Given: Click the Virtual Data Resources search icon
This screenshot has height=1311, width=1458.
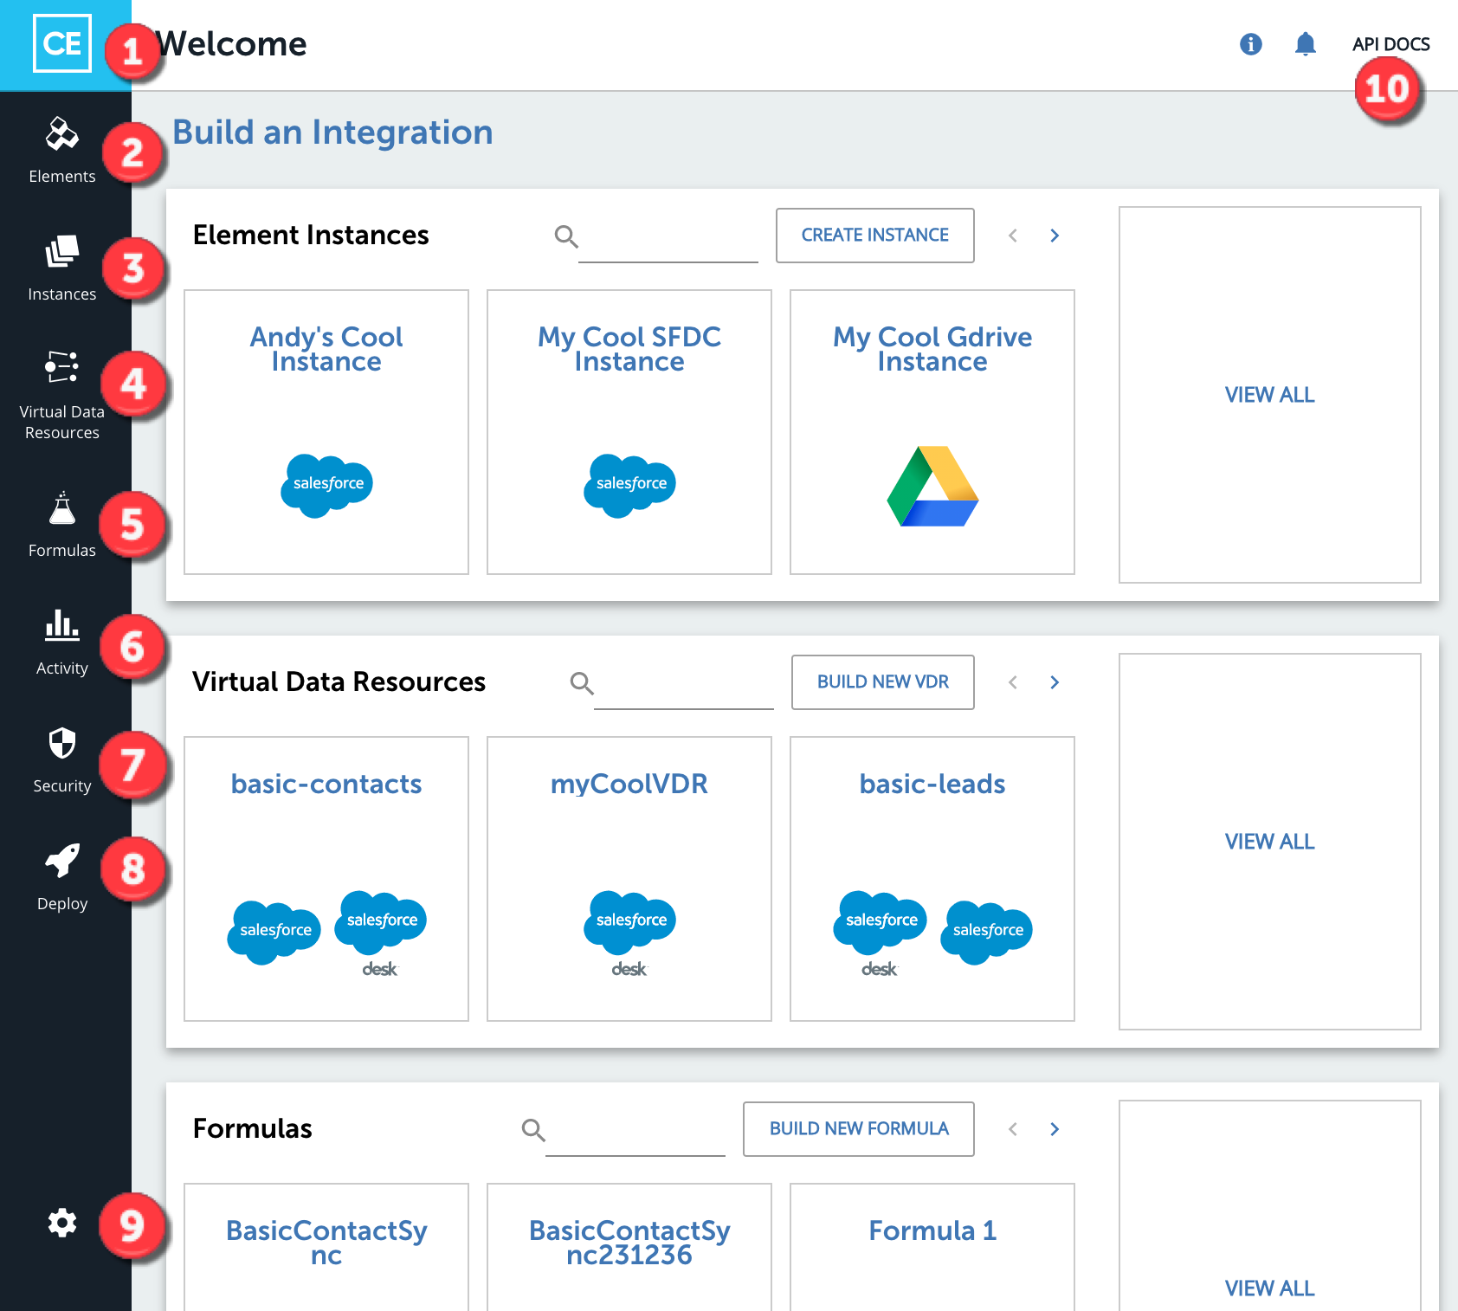Looking at the screenshot, I should point(582,683).
